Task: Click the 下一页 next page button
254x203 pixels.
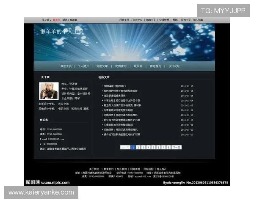Action: 177,147
